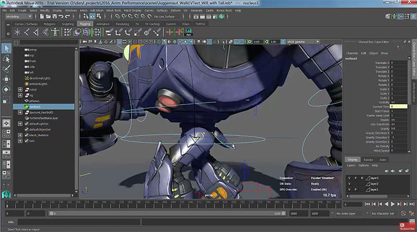This screenshot has width=417, height=232.
Task: Select the Scale tool in the toolbox
Action: pyautogui.click(x=6, y=100)
